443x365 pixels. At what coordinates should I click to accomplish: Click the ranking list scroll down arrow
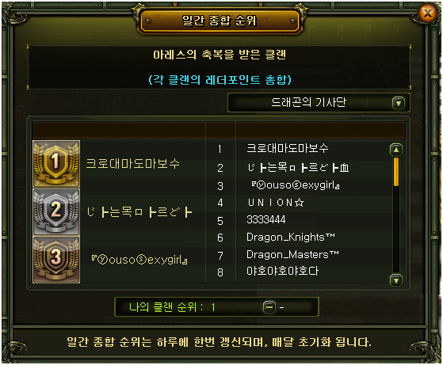click(396, 280)
